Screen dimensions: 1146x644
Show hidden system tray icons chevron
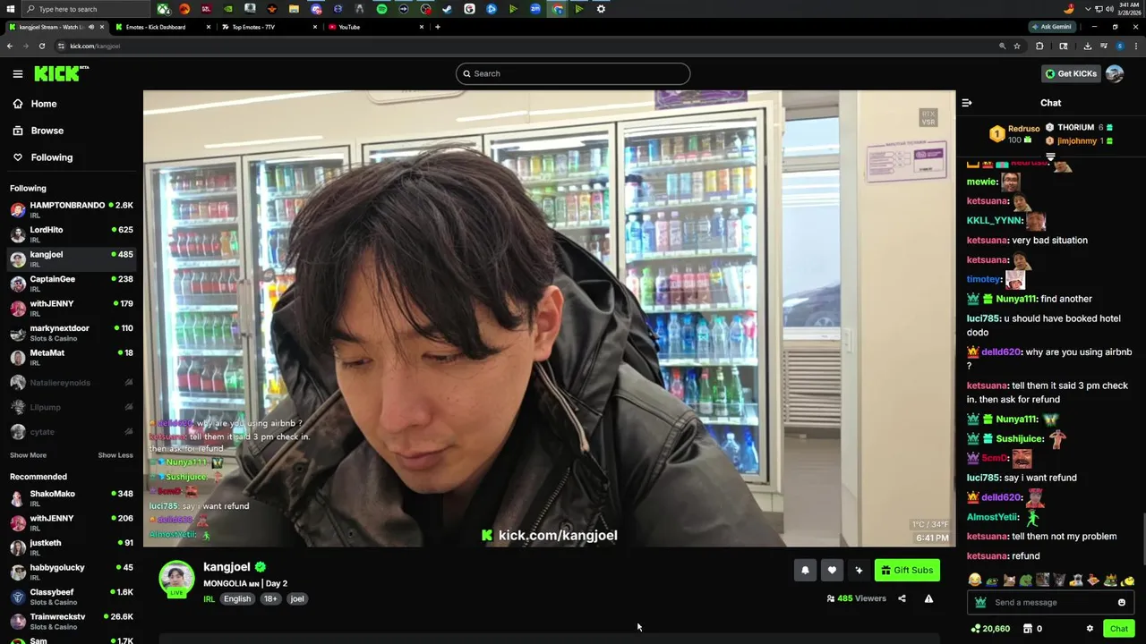[1088, 9]
